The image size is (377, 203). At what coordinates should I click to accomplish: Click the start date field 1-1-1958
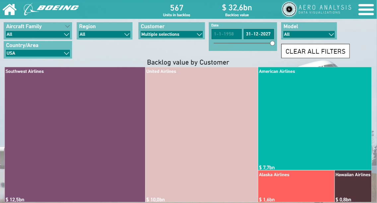(226, 34)
